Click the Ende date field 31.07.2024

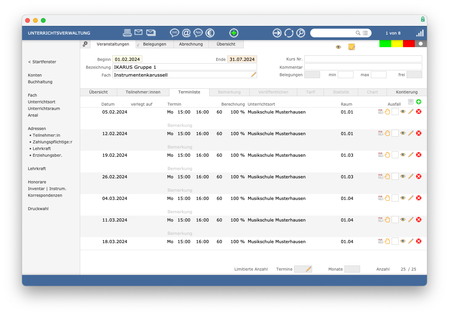pyautogui.click(x=242, y=59)
